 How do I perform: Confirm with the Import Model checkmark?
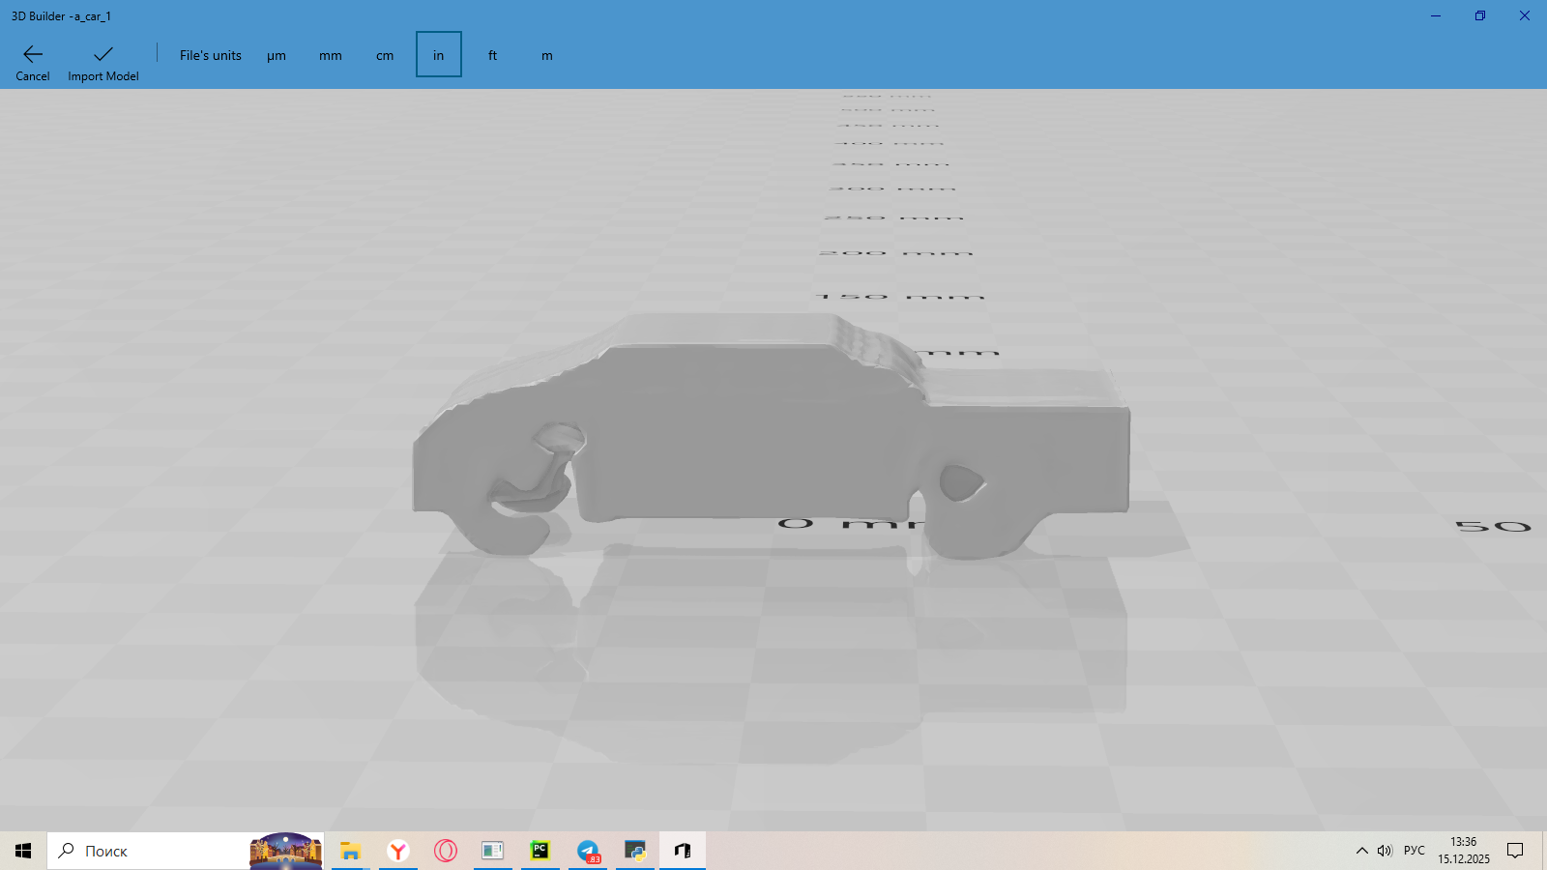tap(102, 55)
